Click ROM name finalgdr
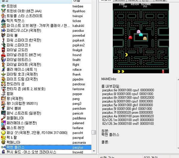Image resolution: width=179 pixels, height=158 pixels. tap(78, 50)
